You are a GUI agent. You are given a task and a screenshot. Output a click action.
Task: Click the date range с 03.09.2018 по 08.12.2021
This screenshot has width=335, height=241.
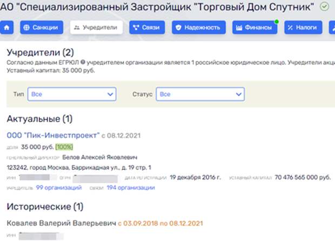coord(160,223)
